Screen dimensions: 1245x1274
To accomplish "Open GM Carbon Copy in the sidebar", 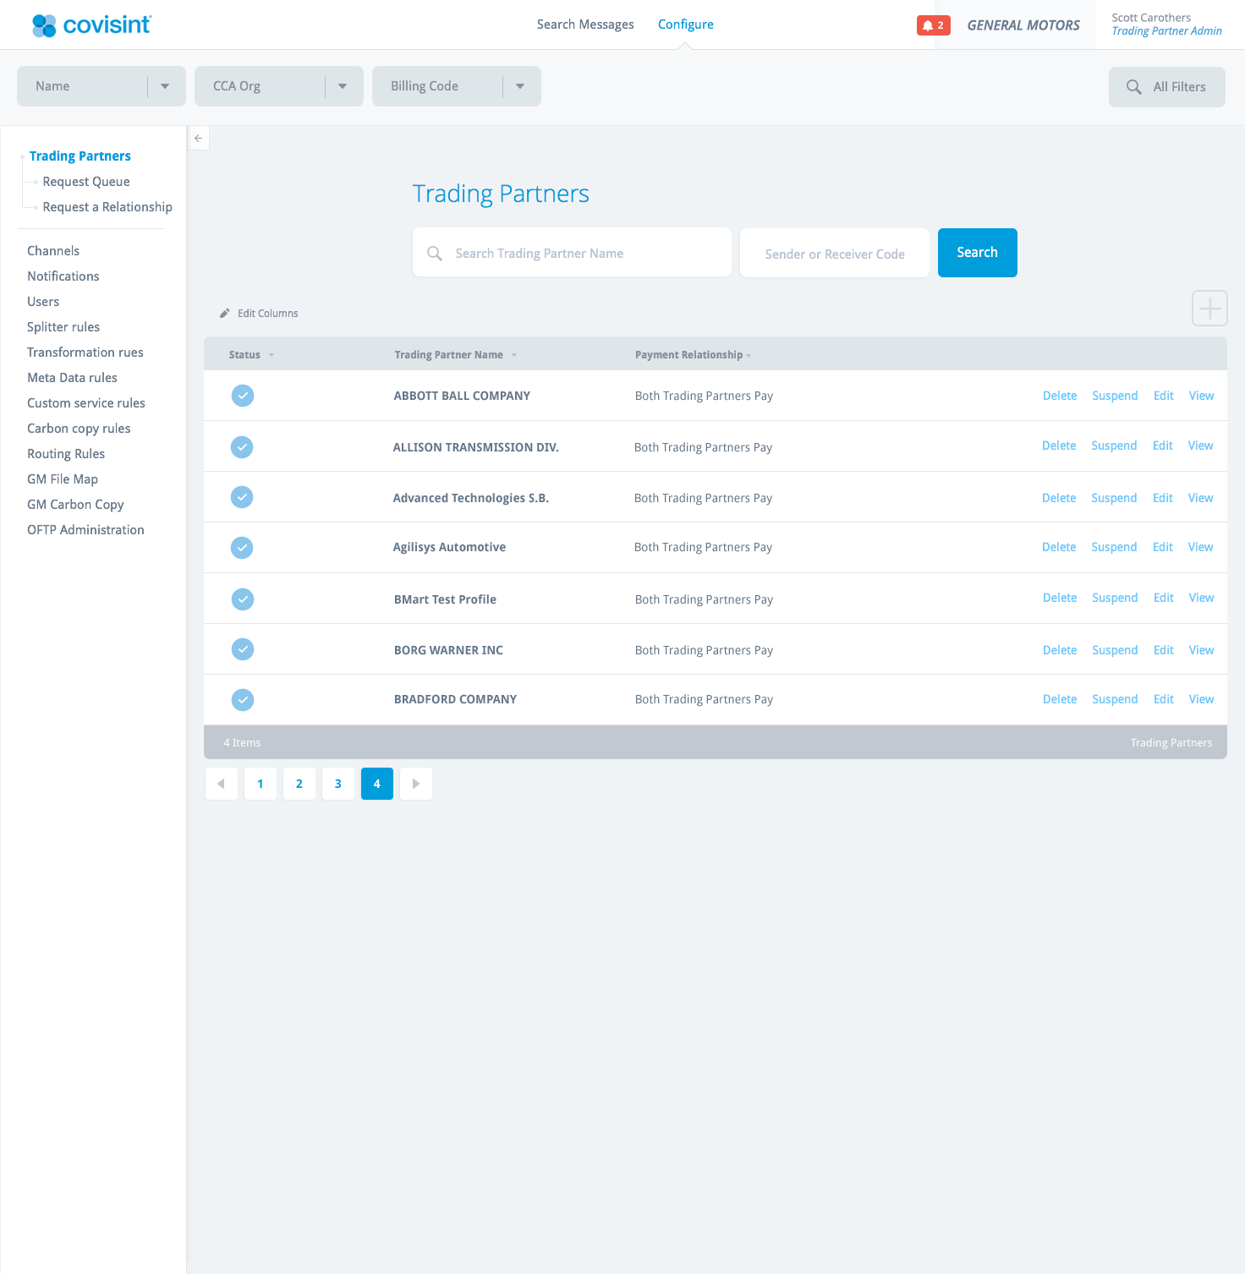I will (75, 505).
